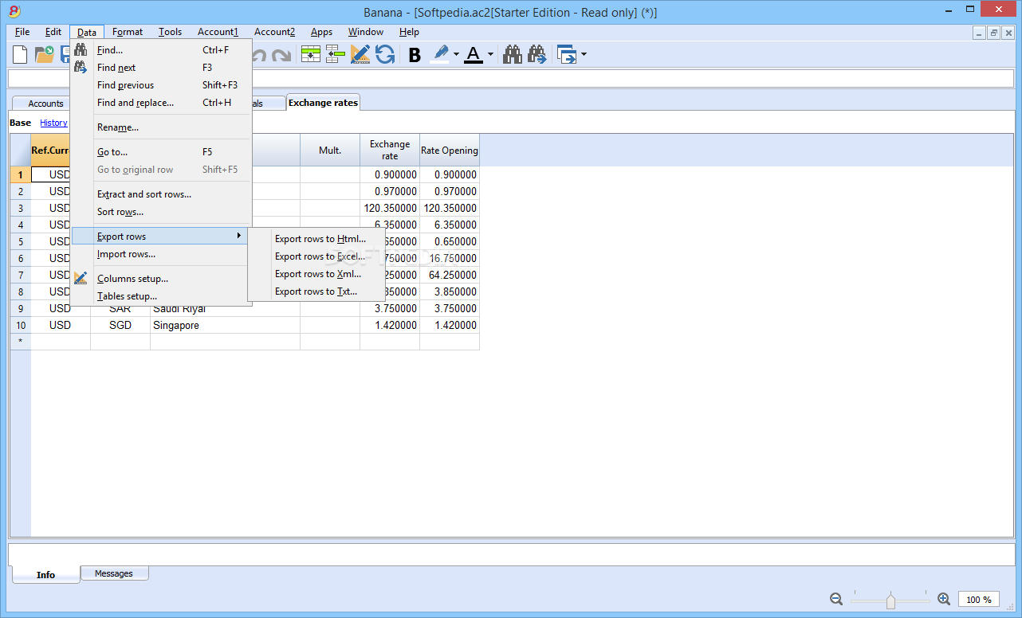Click the Mult. column header
Viewport: 1022px width, 618px height.
(x=330, y=150)
